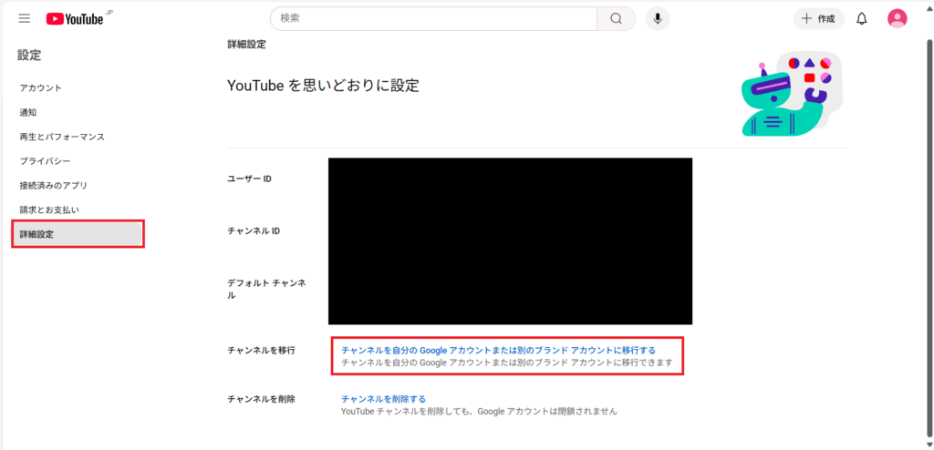
Task: Click the デフォルト チャンネル label
Action: 267,290
